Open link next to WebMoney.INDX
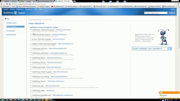Image resolution: width=180 pixels, height=101 pixels. (50, 90)
